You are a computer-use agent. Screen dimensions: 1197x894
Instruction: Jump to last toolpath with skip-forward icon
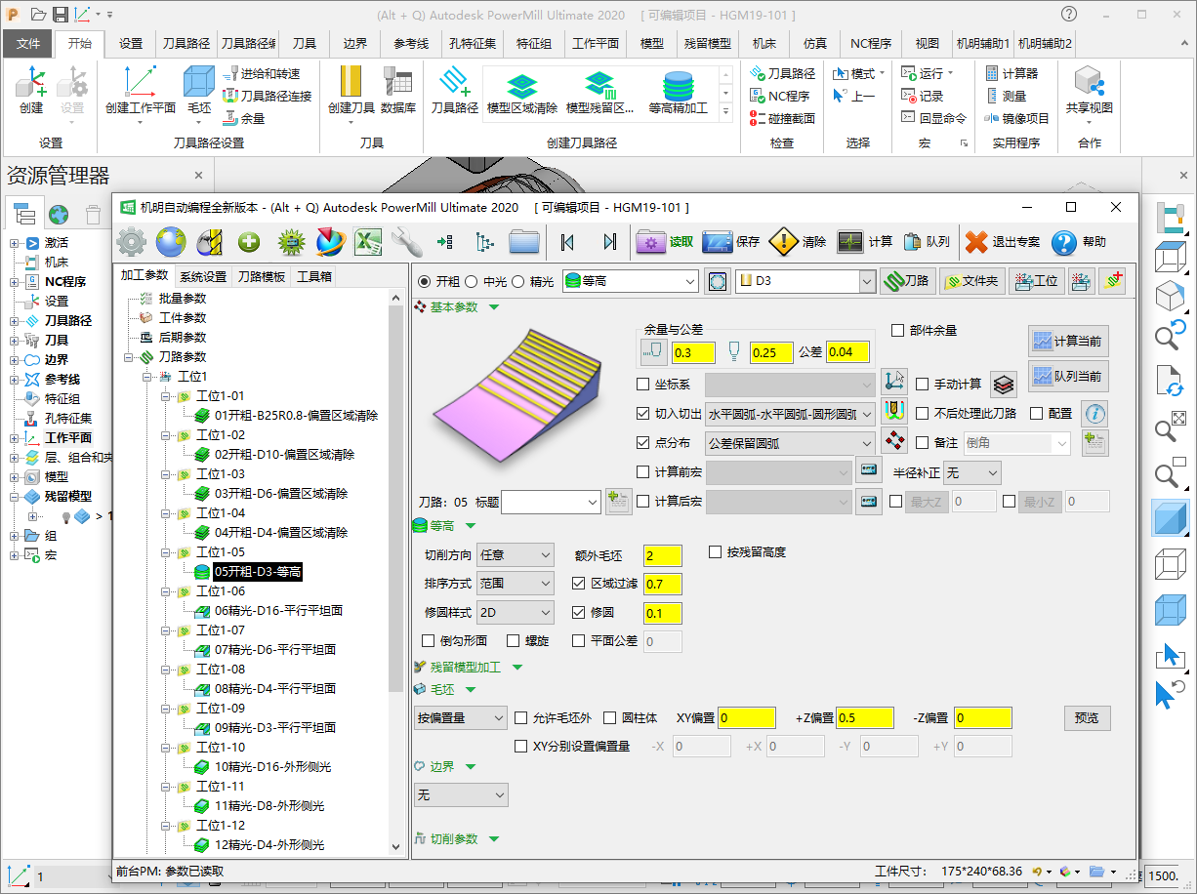point(610,242)
